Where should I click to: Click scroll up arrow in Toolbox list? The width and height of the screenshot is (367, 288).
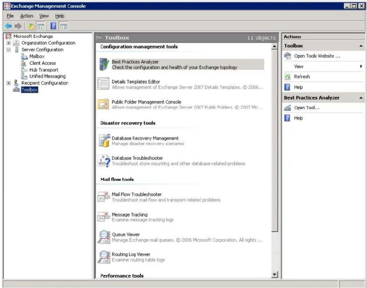point(275,47)
